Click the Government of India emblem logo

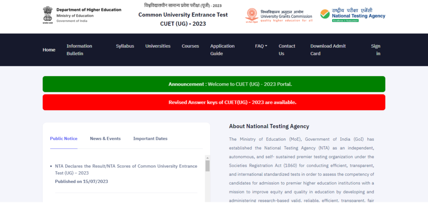(x=48, y=15)
